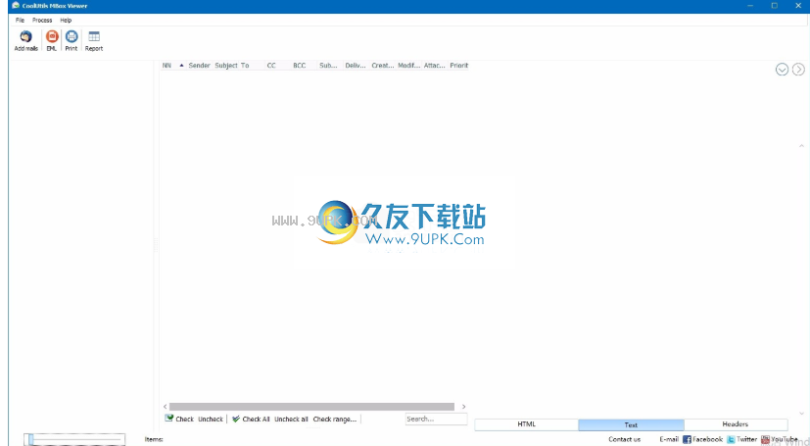Open Check range... option
810x446 pixels.
335,420
